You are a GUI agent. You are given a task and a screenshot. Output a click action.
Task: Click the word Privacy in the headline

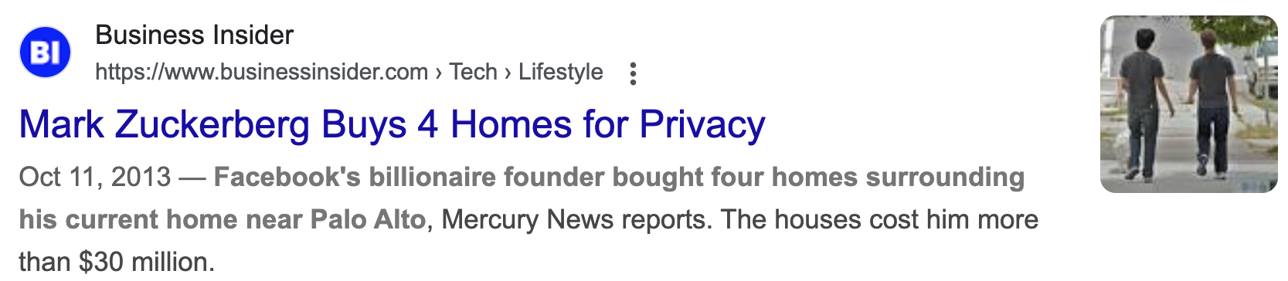(702, 124)
